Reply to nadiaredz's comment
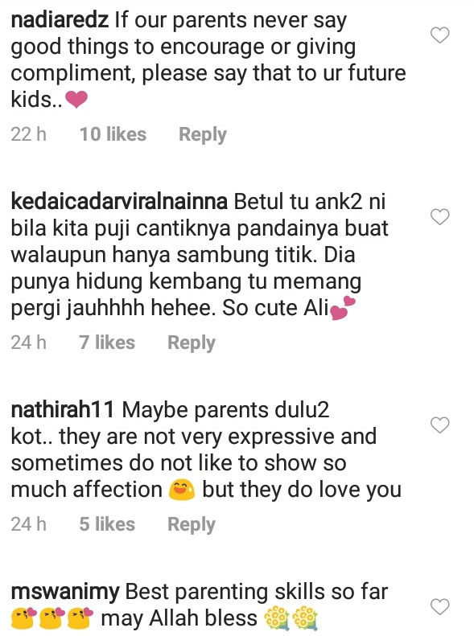474x636 pixels. point(203,134)
